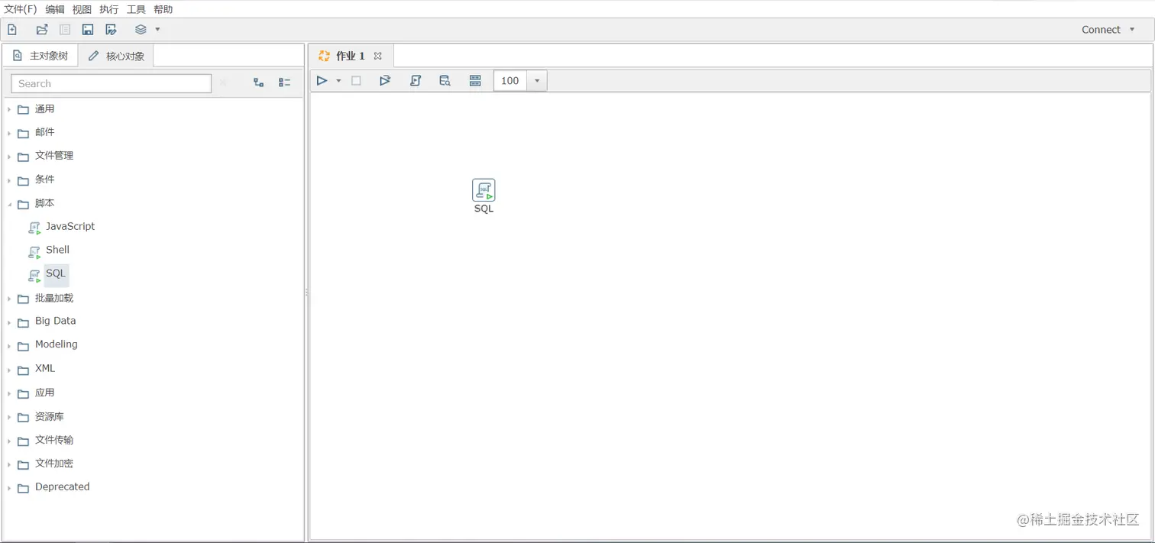Click the collapse-all tree icon
Viewport: 1155px width, 543px height.
[x=284, y=82]
